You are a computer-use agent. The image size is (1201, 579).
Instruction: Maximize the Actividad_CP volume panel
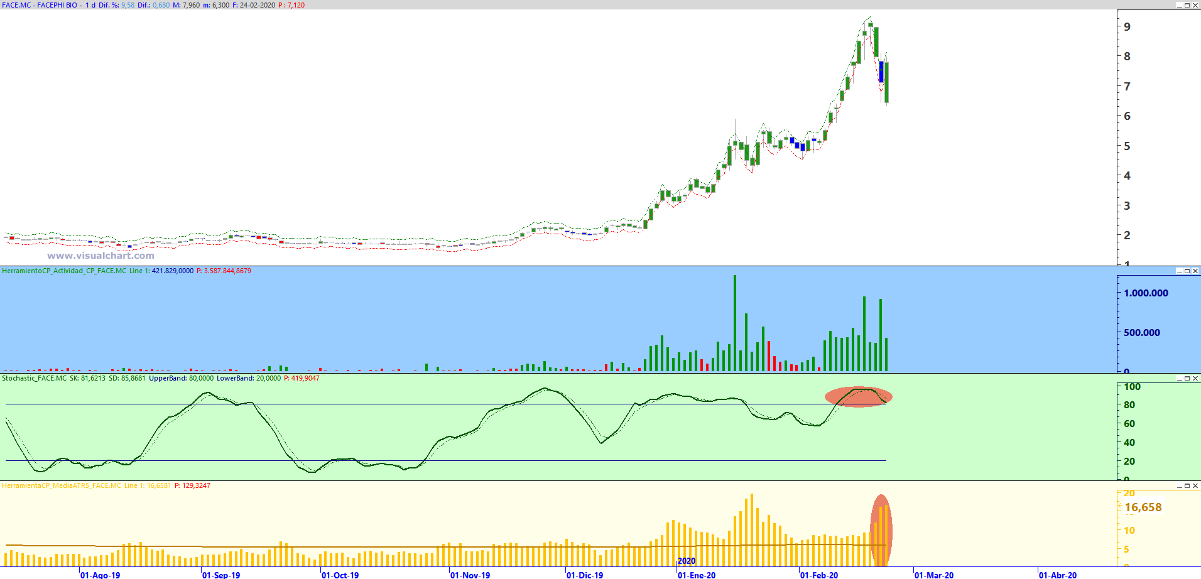click(1187, 271)
